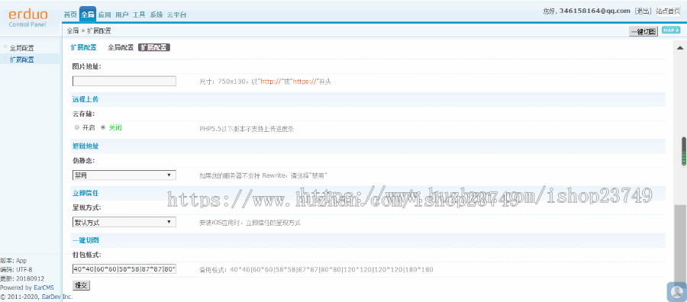Log out via the 退出 link
The height and width of the screenshot is (302, 687).
643,11
